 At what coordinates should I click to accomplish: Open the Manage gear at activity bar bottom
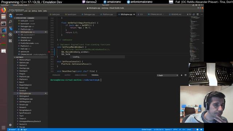(10, 125)
